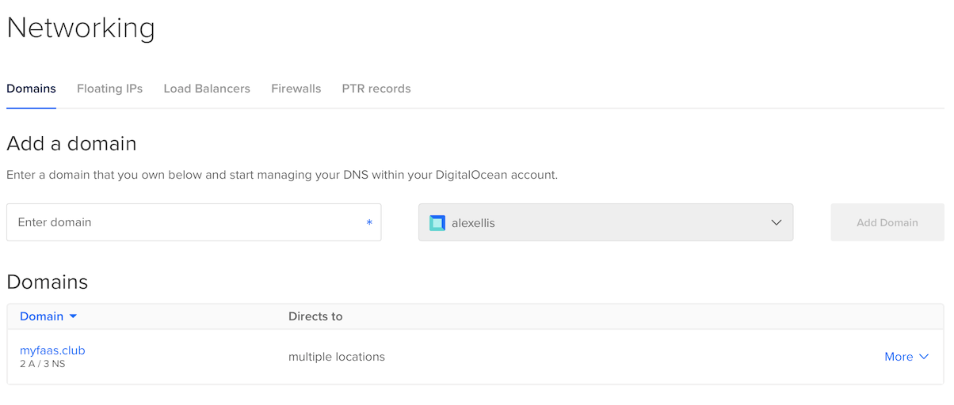
Task: View the PTR records tab
Action: pyautogui.click(x=376, y=89)
